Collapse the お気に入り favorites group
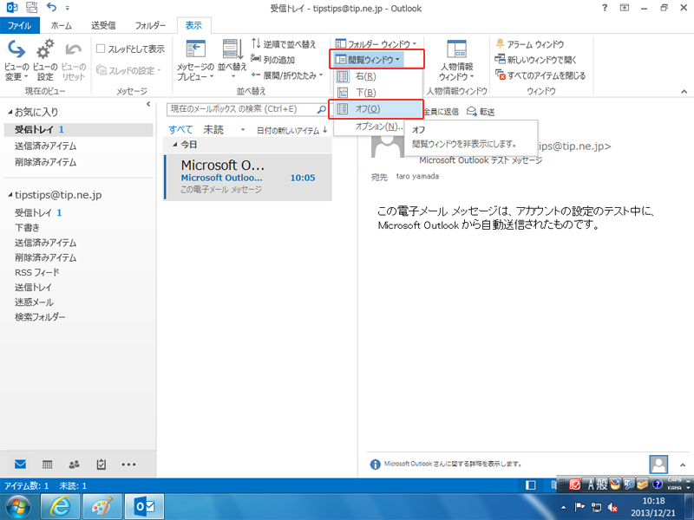 tap(10, 113)
